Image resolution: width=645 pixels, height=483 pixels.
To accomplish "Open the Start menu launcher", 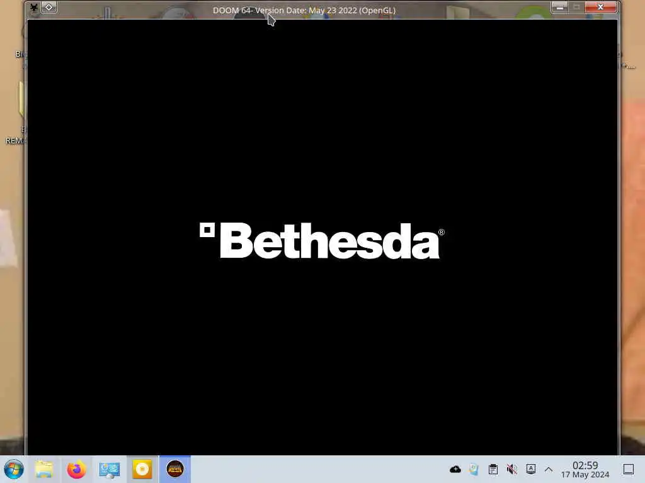I will tap(14, 469).
